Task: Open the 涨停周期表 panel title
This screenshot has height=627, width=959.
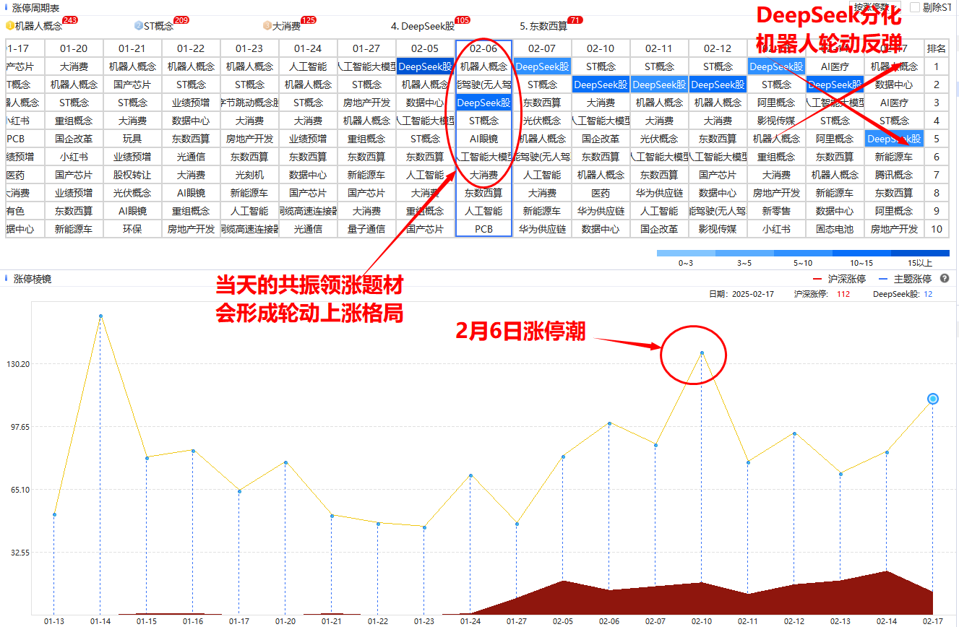Action: click(36, 7)
